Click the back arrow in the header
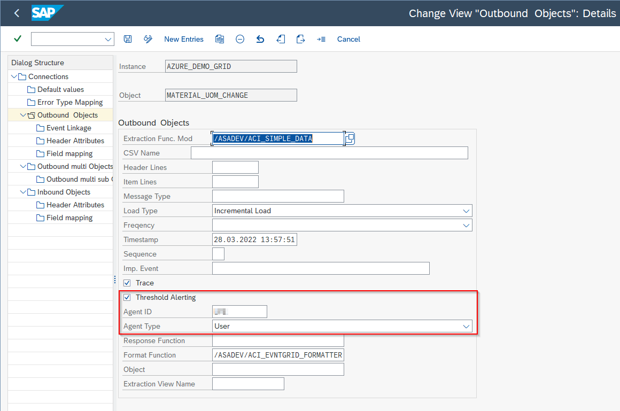 tap(17, 13)
